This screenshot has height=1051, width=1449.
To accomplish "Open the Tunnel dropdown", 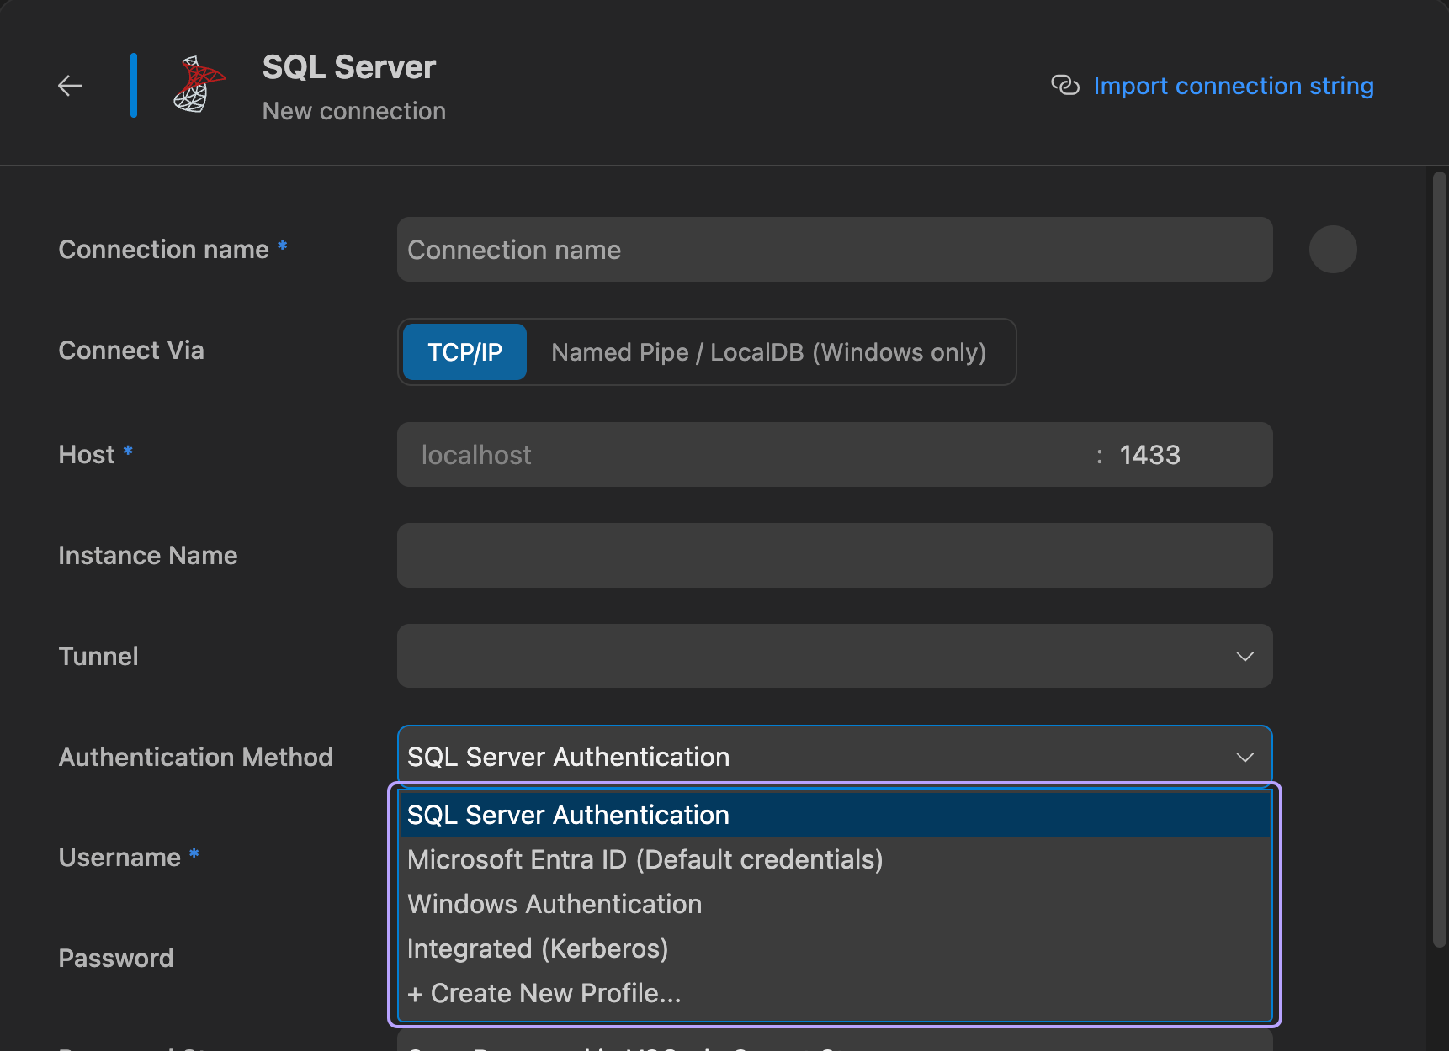I will tap(835, 656).
